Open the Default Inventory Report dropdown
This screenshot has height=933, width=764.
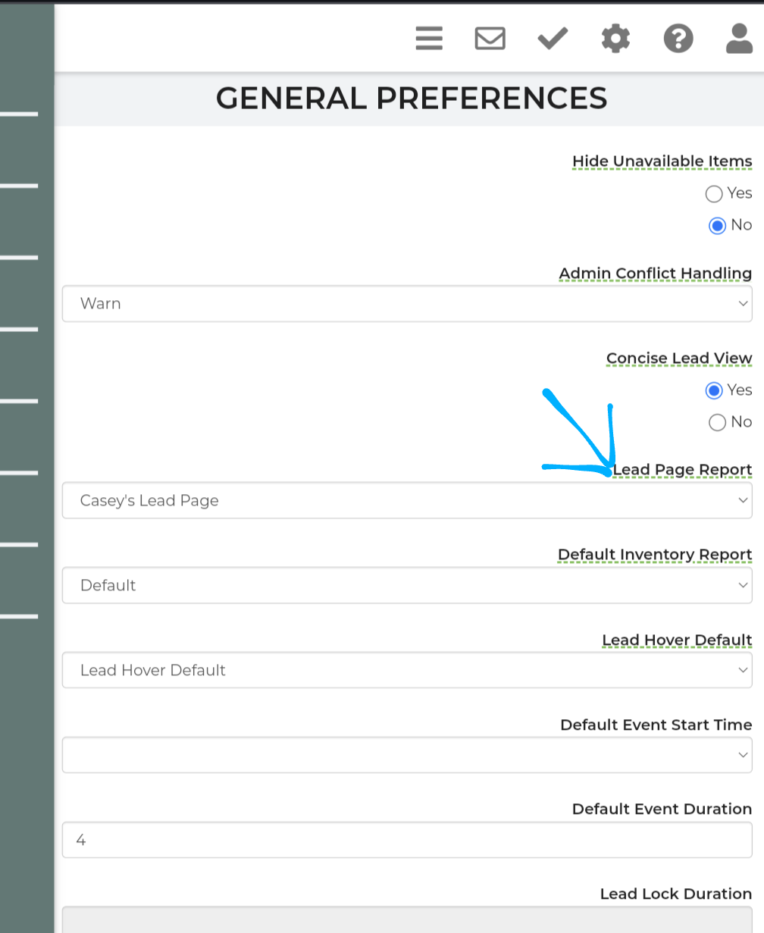point(407,586)
